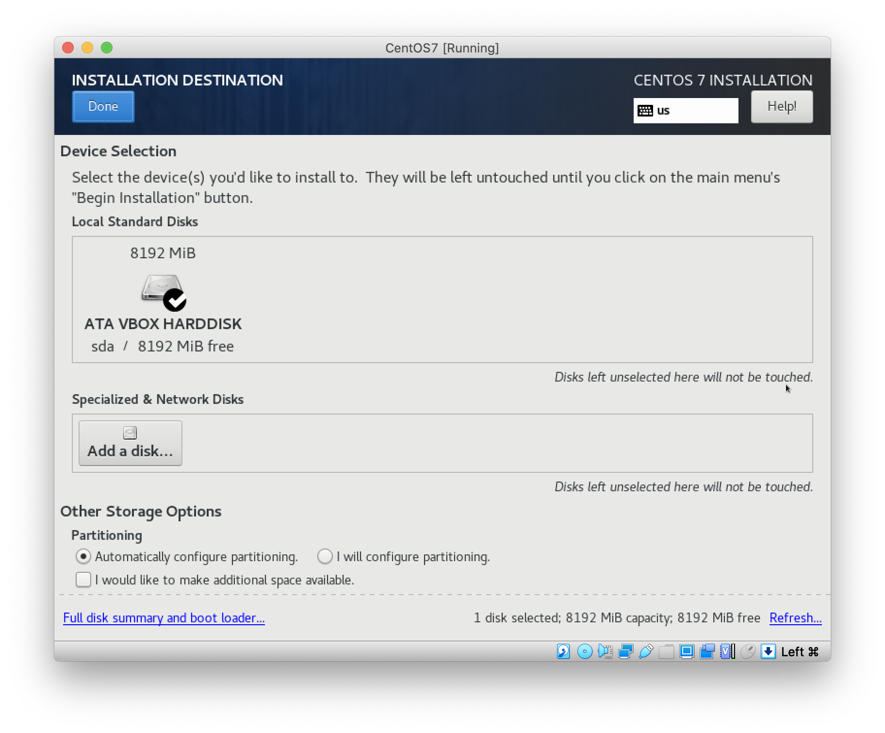Click Add a disk... button
This screenshot has height=733, width=885.
(x=131, y=443)
